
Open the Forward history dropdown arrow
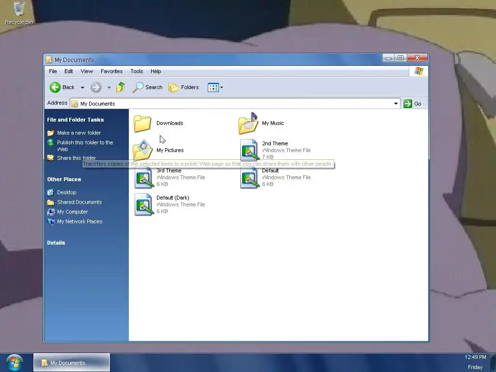pyautogui.click(x=109, y=88)
